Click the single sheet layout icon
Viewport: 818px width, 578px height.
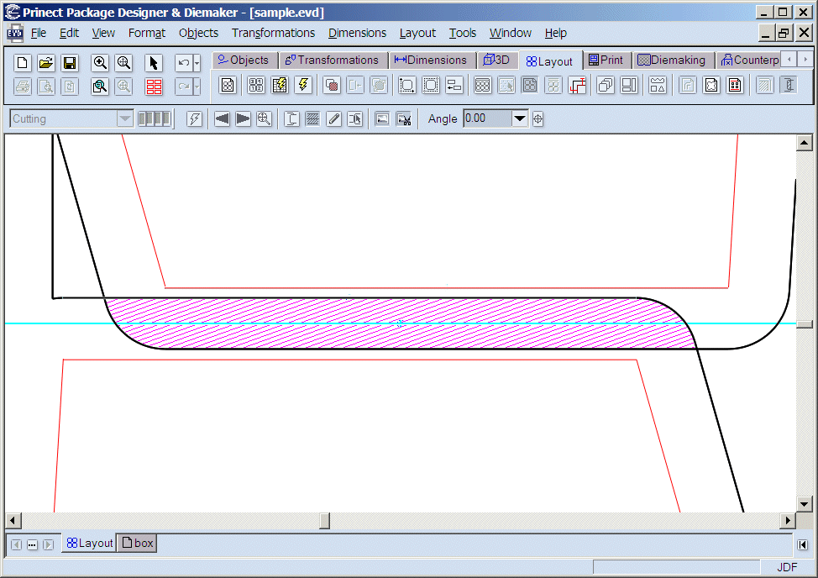(228, 85)
